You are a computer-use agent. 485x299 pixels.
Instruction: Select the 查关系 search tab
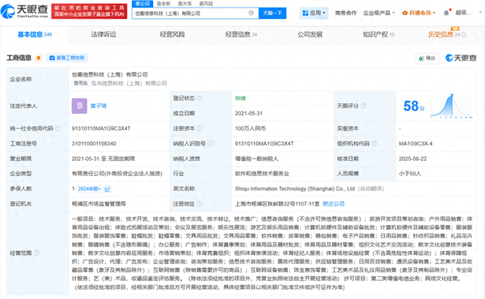tap(185, 3)
